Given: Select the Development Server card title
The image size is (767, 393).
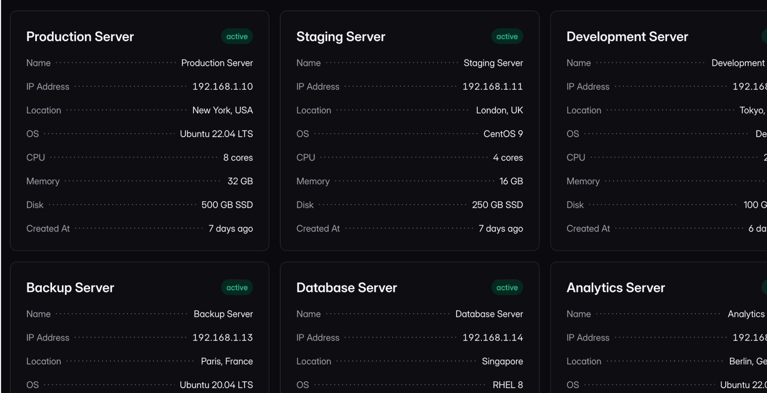Looking at the screenshot, I should [627, 37].
